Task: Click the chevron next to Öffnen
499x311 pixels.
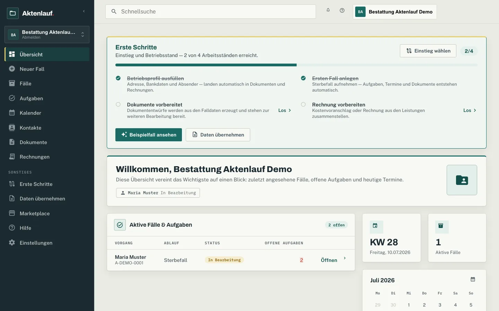Action: tap(344, 258)
